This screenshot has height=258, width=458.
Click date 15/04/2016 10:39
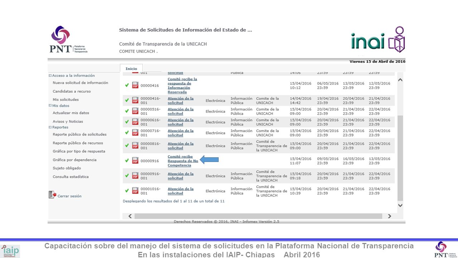pos(301,191)
